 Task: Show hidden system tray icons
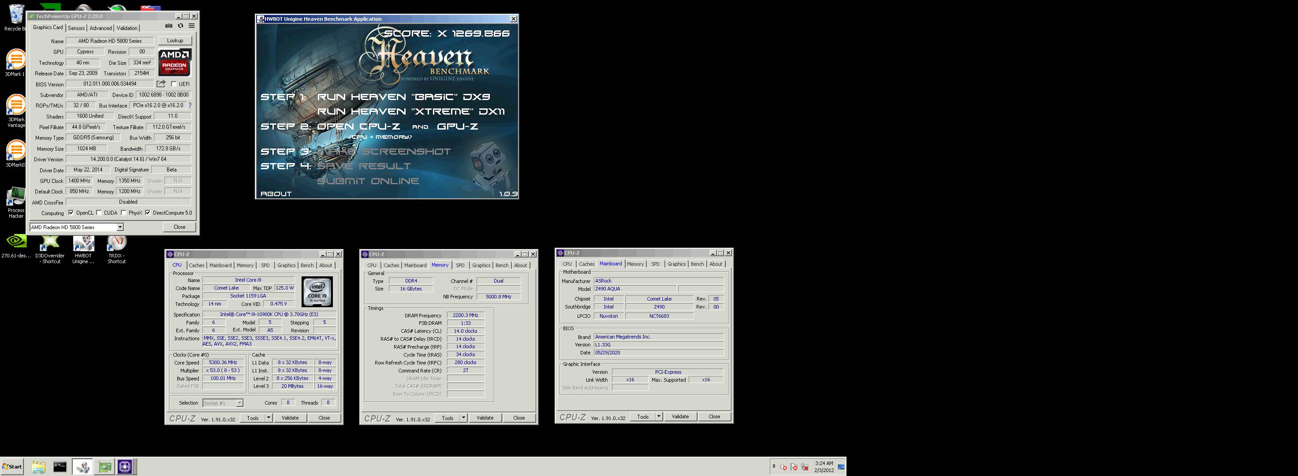pyautogui.click(x=774, y=466)
